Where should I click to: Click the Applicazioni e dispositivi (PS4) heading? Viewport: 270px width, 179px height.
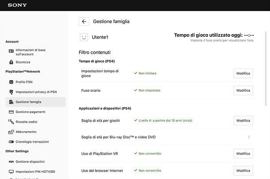(105, 108)
